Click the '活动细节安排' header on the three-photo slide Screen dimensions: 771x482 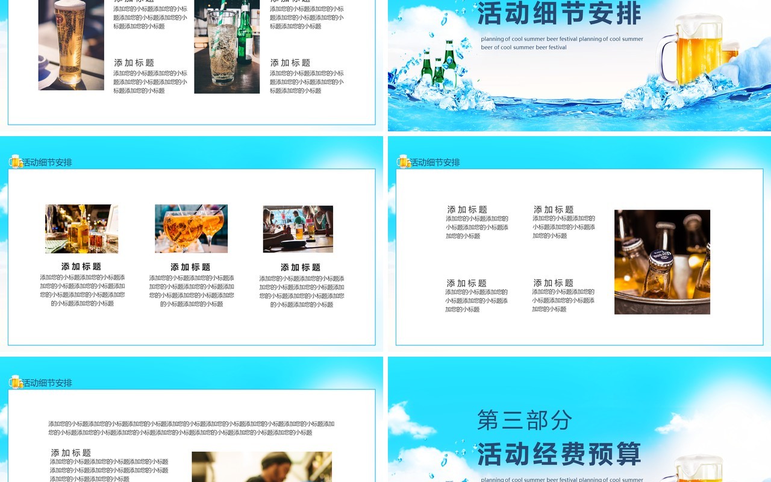pyautogui.click(x=48, y=163)
